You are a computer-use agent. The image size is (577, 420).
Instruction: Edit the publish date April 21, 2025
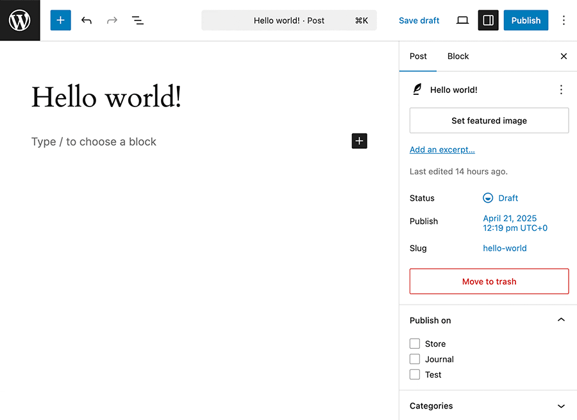click(x=515, y=223)
